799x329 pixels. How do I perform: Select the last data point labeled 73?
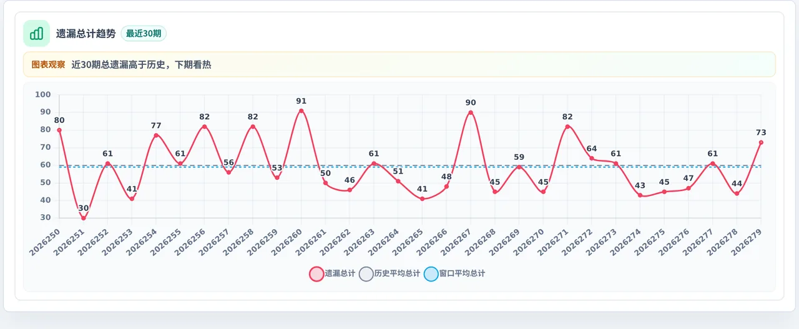[x=761, y=142]
